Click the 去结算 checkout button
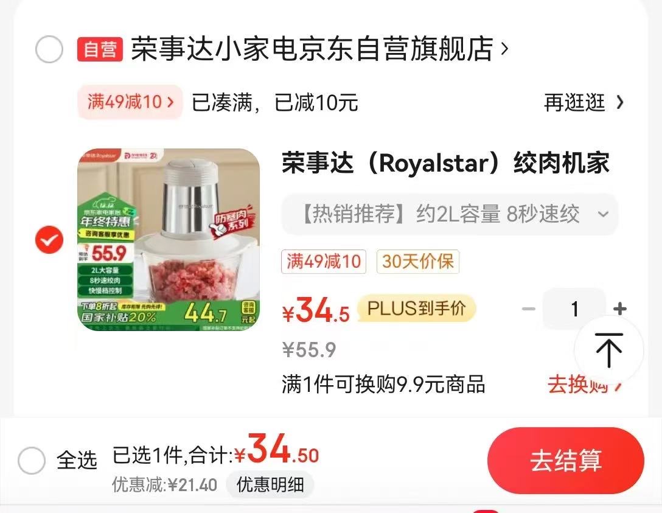This screenshot has width=662, height=513. 566,460
